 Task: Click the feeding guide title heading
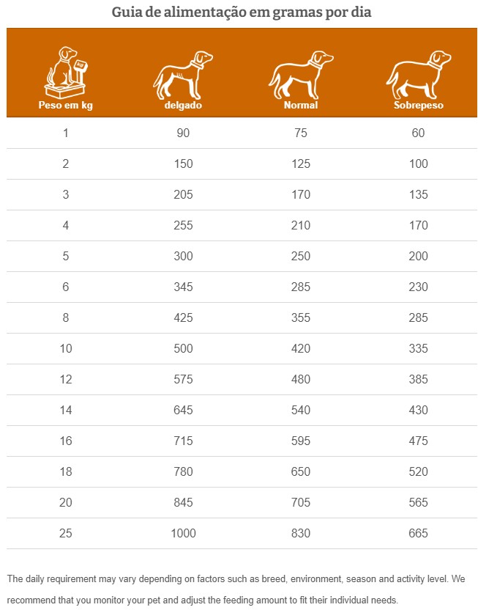point(241,12)
